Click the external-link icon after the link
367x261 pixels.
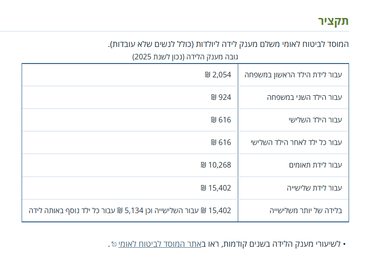(114, 244)
